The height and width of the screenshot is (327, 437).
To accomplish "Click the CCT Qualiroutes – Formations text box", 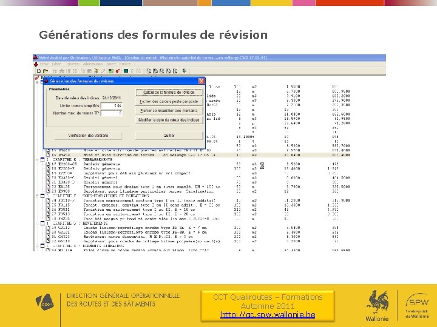I will click(x=268, y=306).
